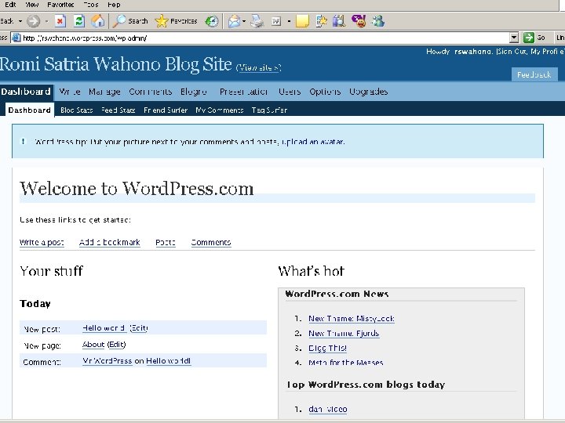Open the Help menu

coord(114,5)
